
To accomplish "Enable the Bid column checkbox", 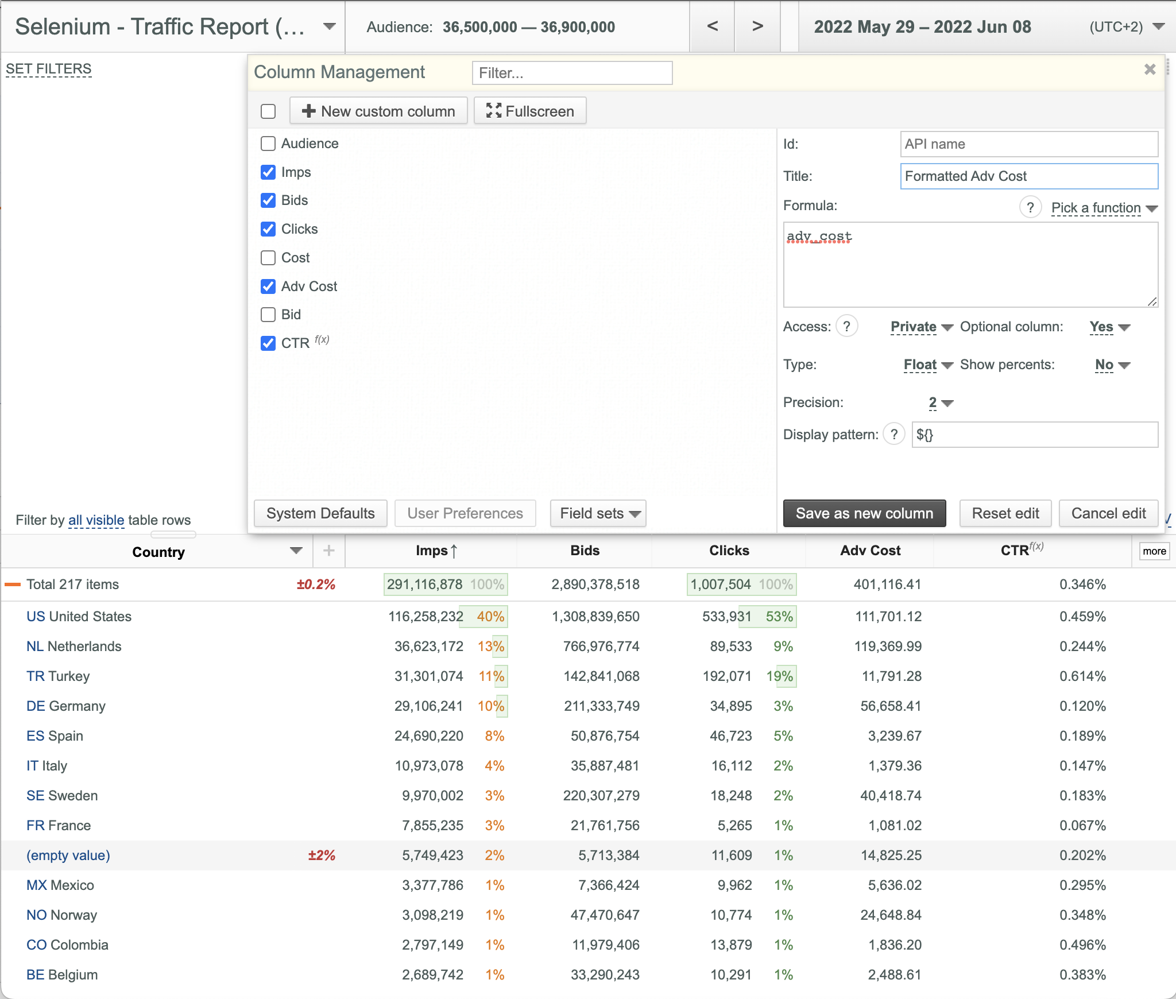I will click(x=268, y=315).
